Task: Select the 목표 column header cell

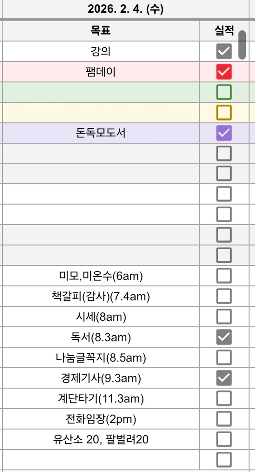Action: coord(101,30)
